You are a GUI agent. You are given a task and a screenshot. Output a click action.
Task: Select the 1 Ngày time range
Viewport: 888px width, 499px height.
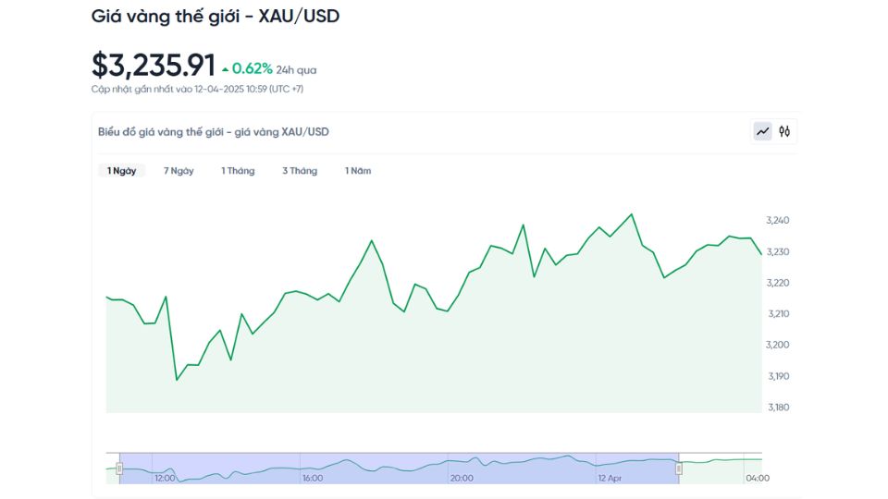122,171
